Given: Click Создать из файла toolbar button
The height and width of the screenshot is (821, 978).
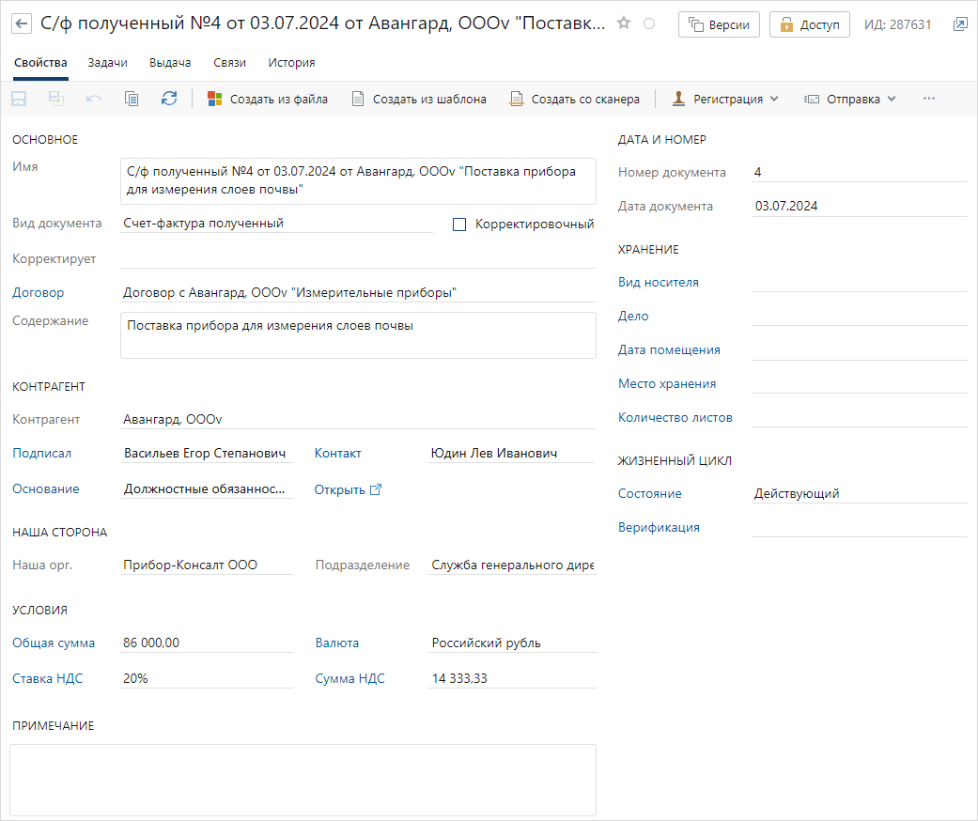Looking at the screenshot, I should point(267,99).
